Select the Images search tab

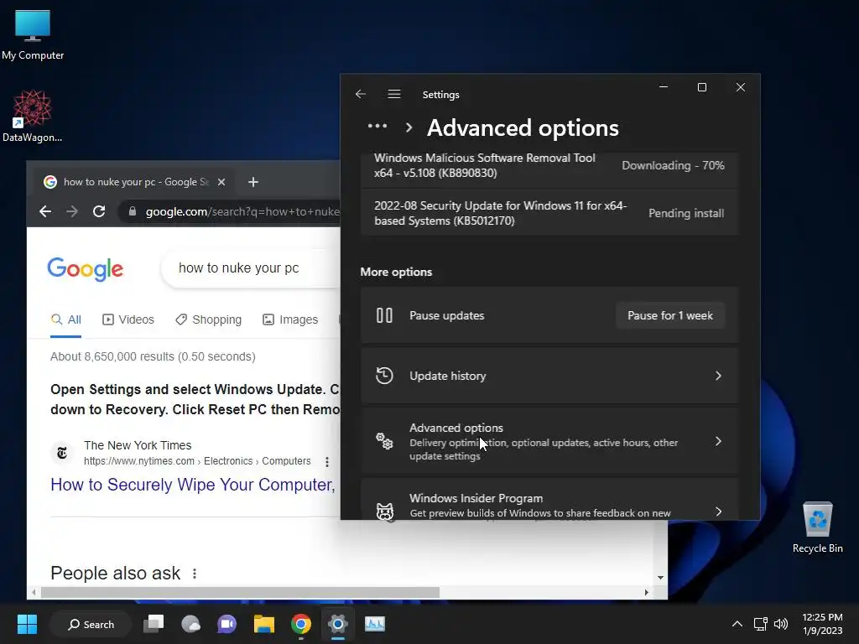290,319
